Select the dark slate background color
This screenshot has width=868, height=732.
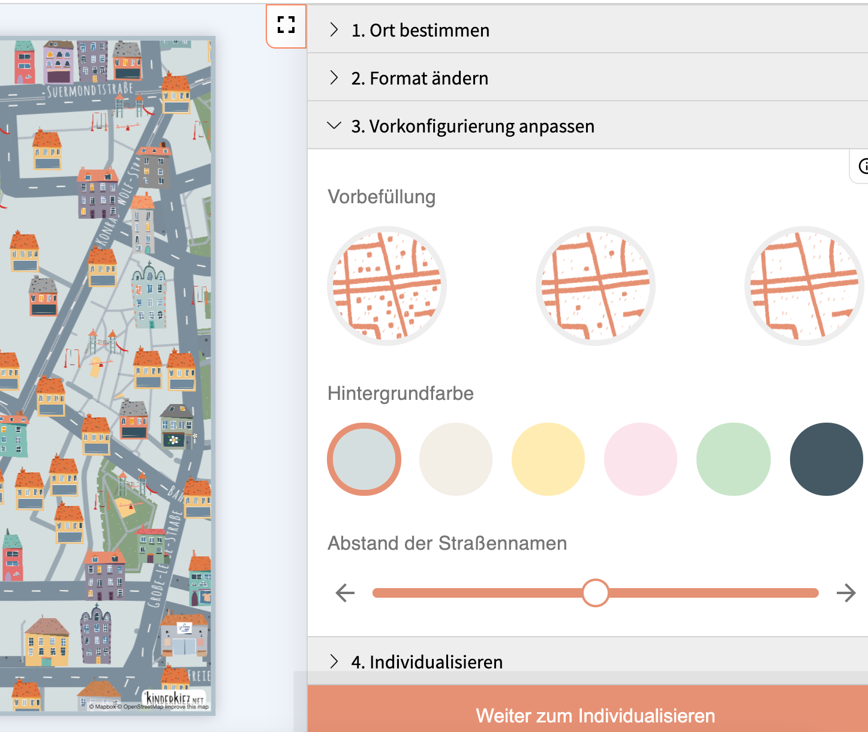(826, 459)
